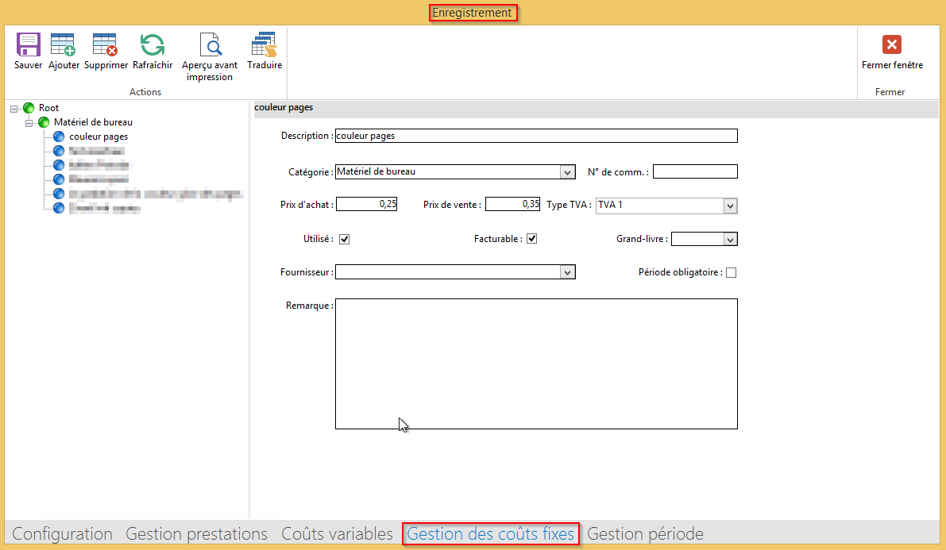Open the Fournisseur dropdown
946x550 pixels.
[567, 272]
